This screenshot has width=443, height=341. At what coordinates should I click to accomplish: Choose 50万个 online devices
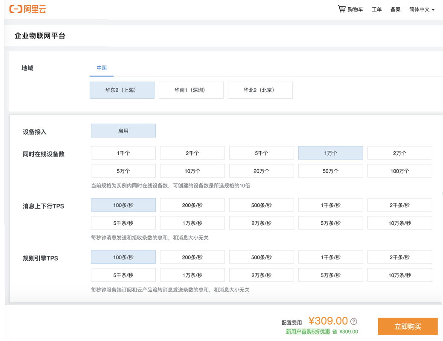[331, 171]
